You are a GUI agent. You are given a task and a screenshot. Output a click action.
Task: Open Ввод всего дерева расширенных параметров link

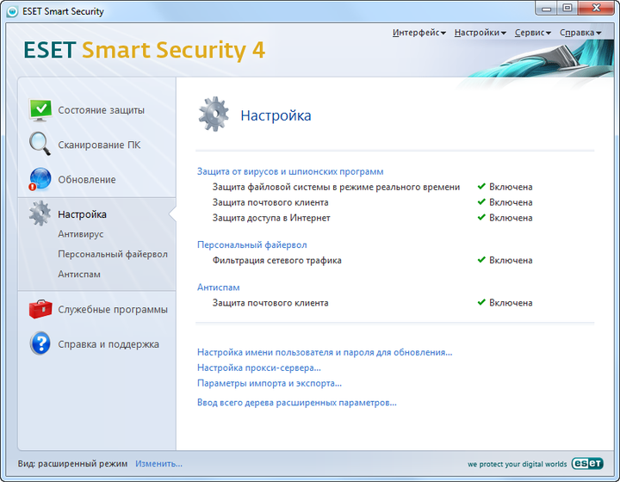297,403
